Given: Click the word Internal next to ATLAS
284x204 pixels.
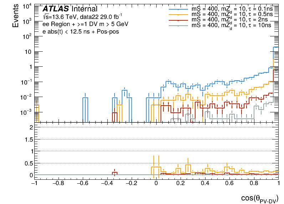Looking at the screenshot, I should pos(85,9).
